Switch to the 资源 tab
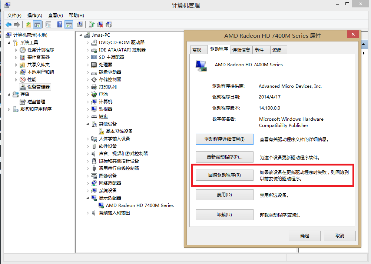Viewport: 371px width, 264px height. (x=278, y=50)
